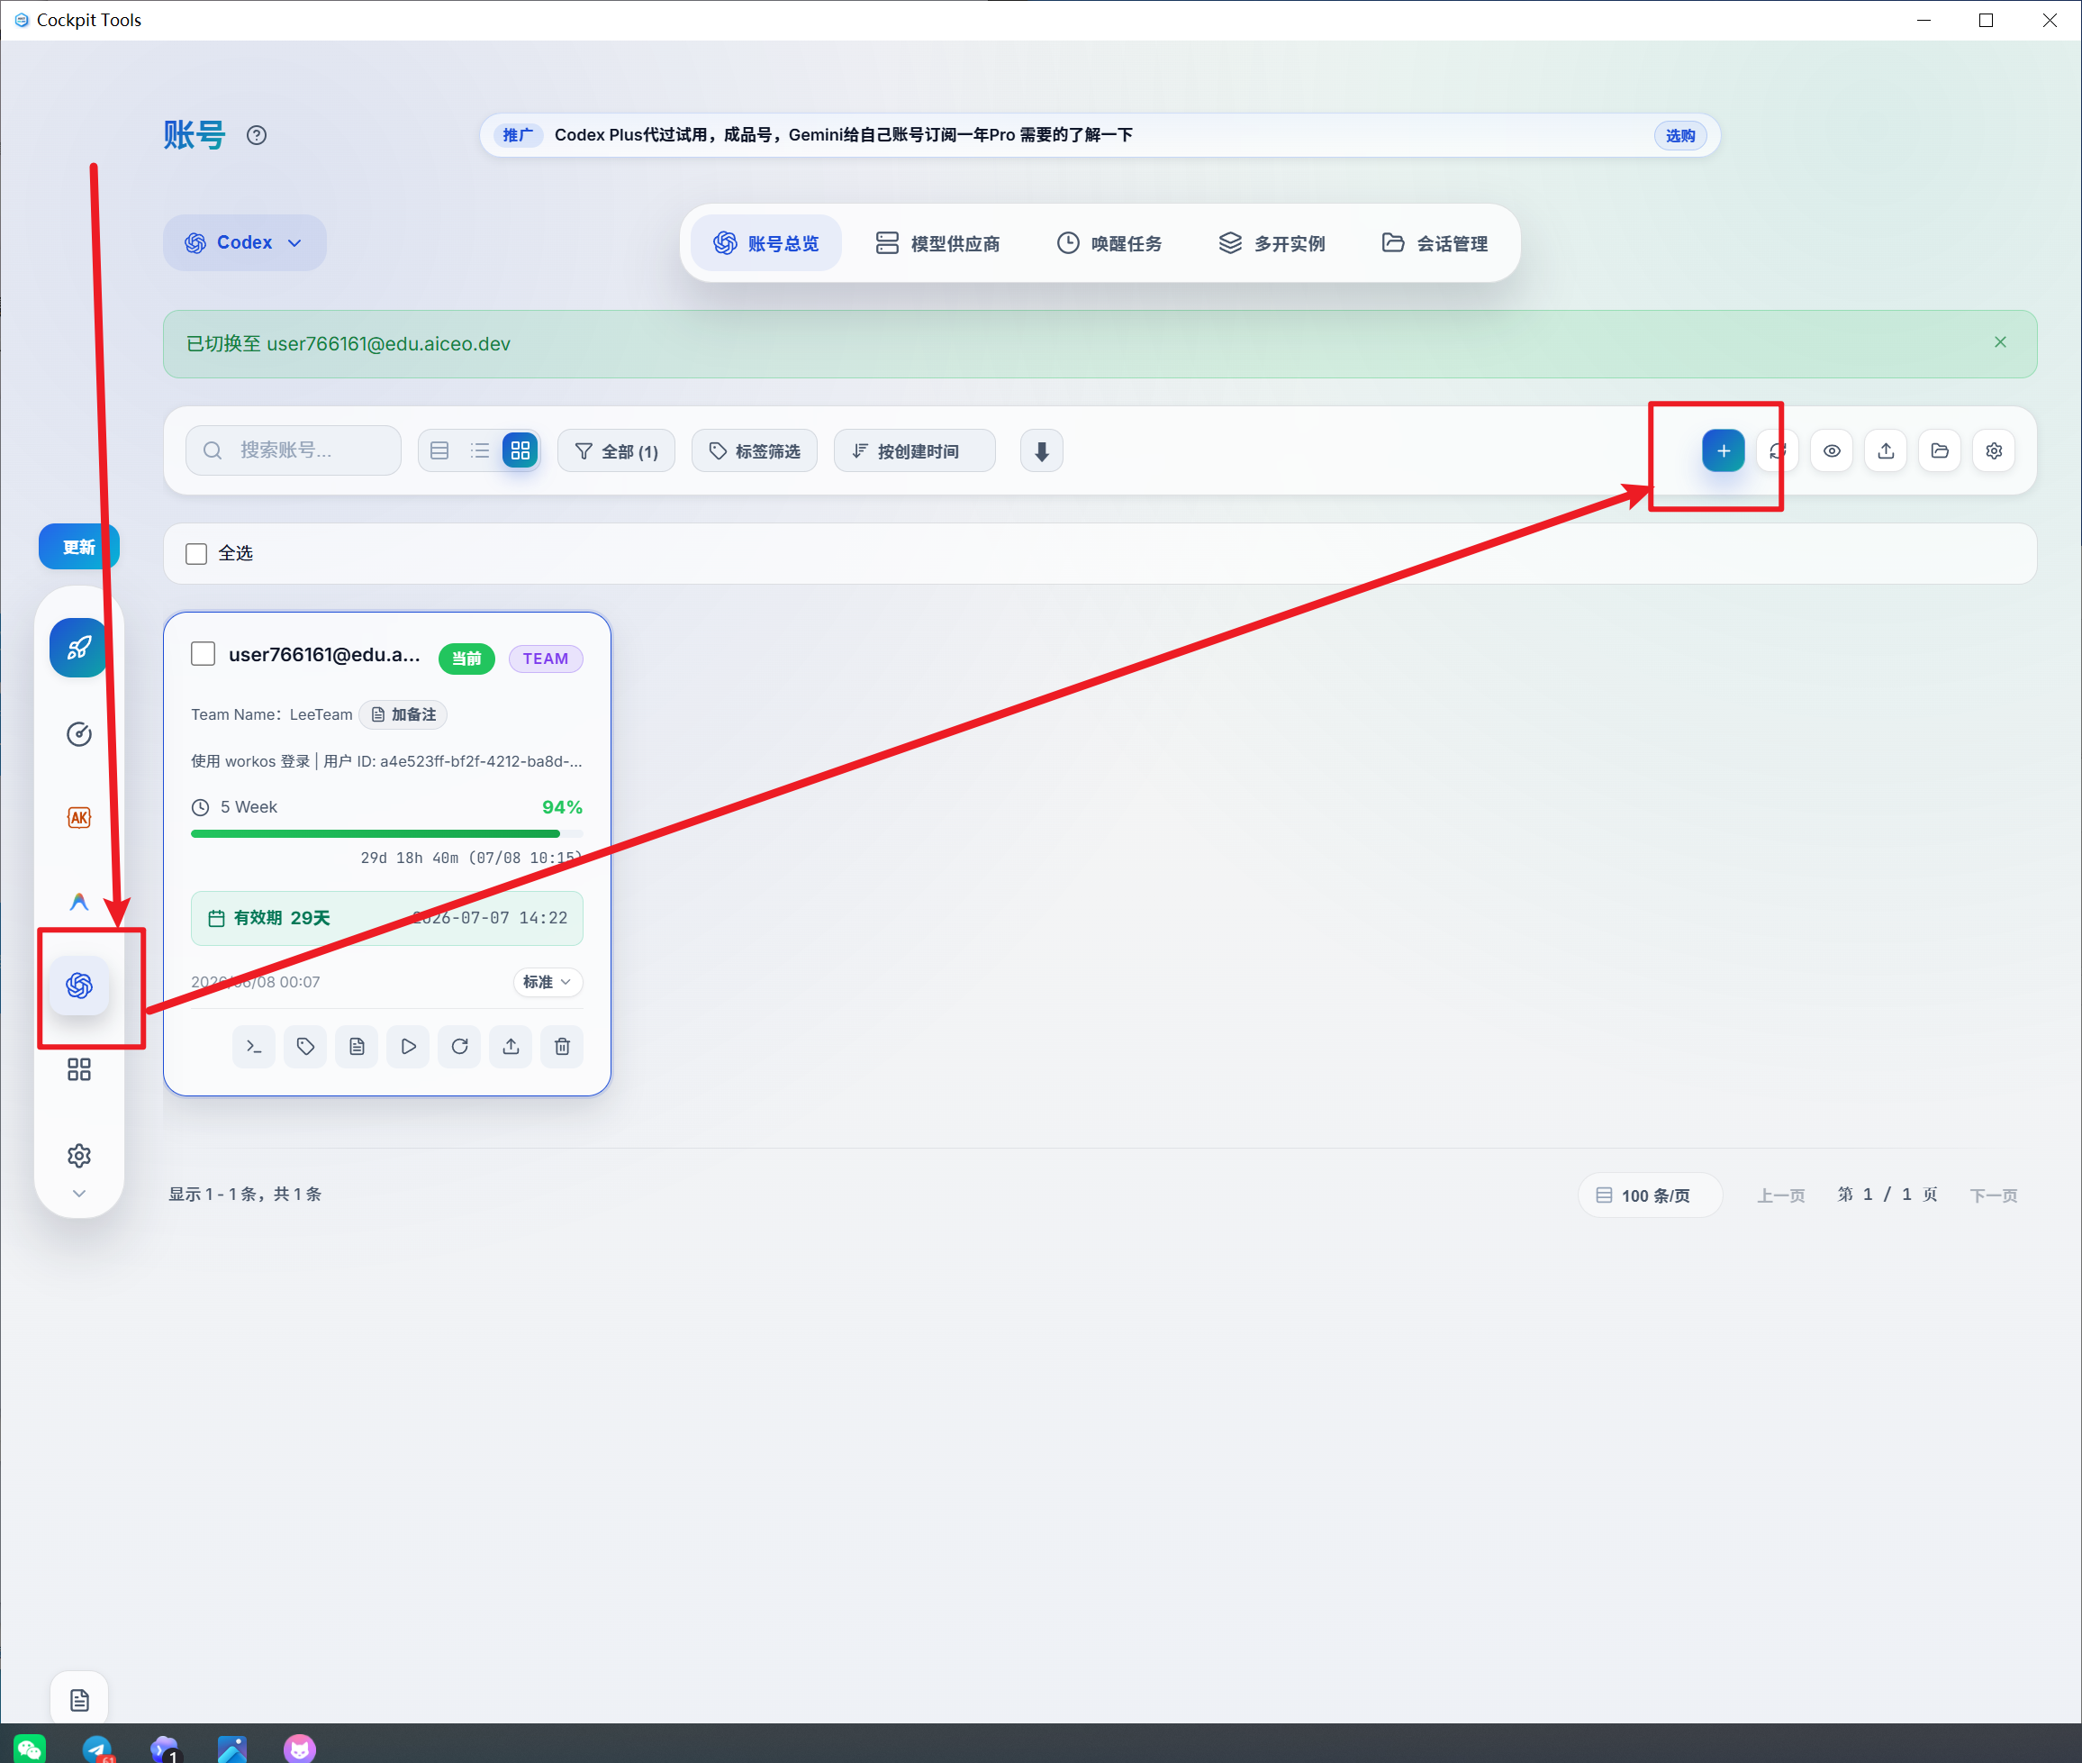Refresh quota via card refresh icon
Viewport: 2082px width, 1763px height.
[x=459, y=1047]
